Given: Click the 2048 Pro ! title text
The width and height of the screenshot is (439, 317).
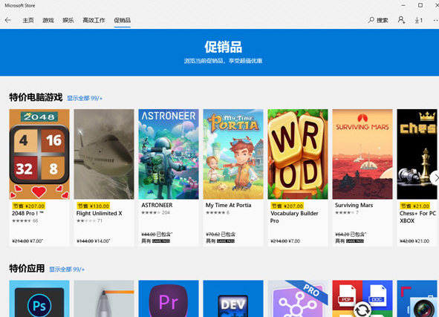Looking at the screenshot, I should click(27, 213).
